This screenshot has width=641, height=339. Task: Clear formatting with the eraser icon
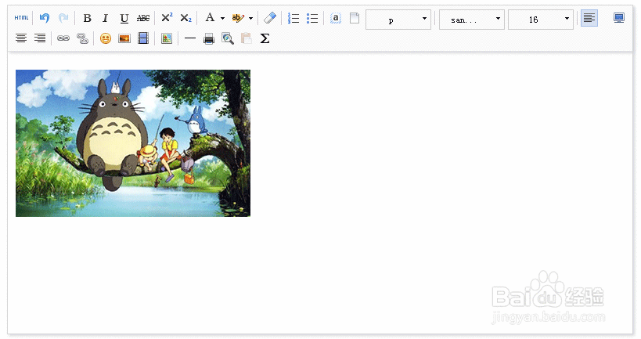[270, 18]
